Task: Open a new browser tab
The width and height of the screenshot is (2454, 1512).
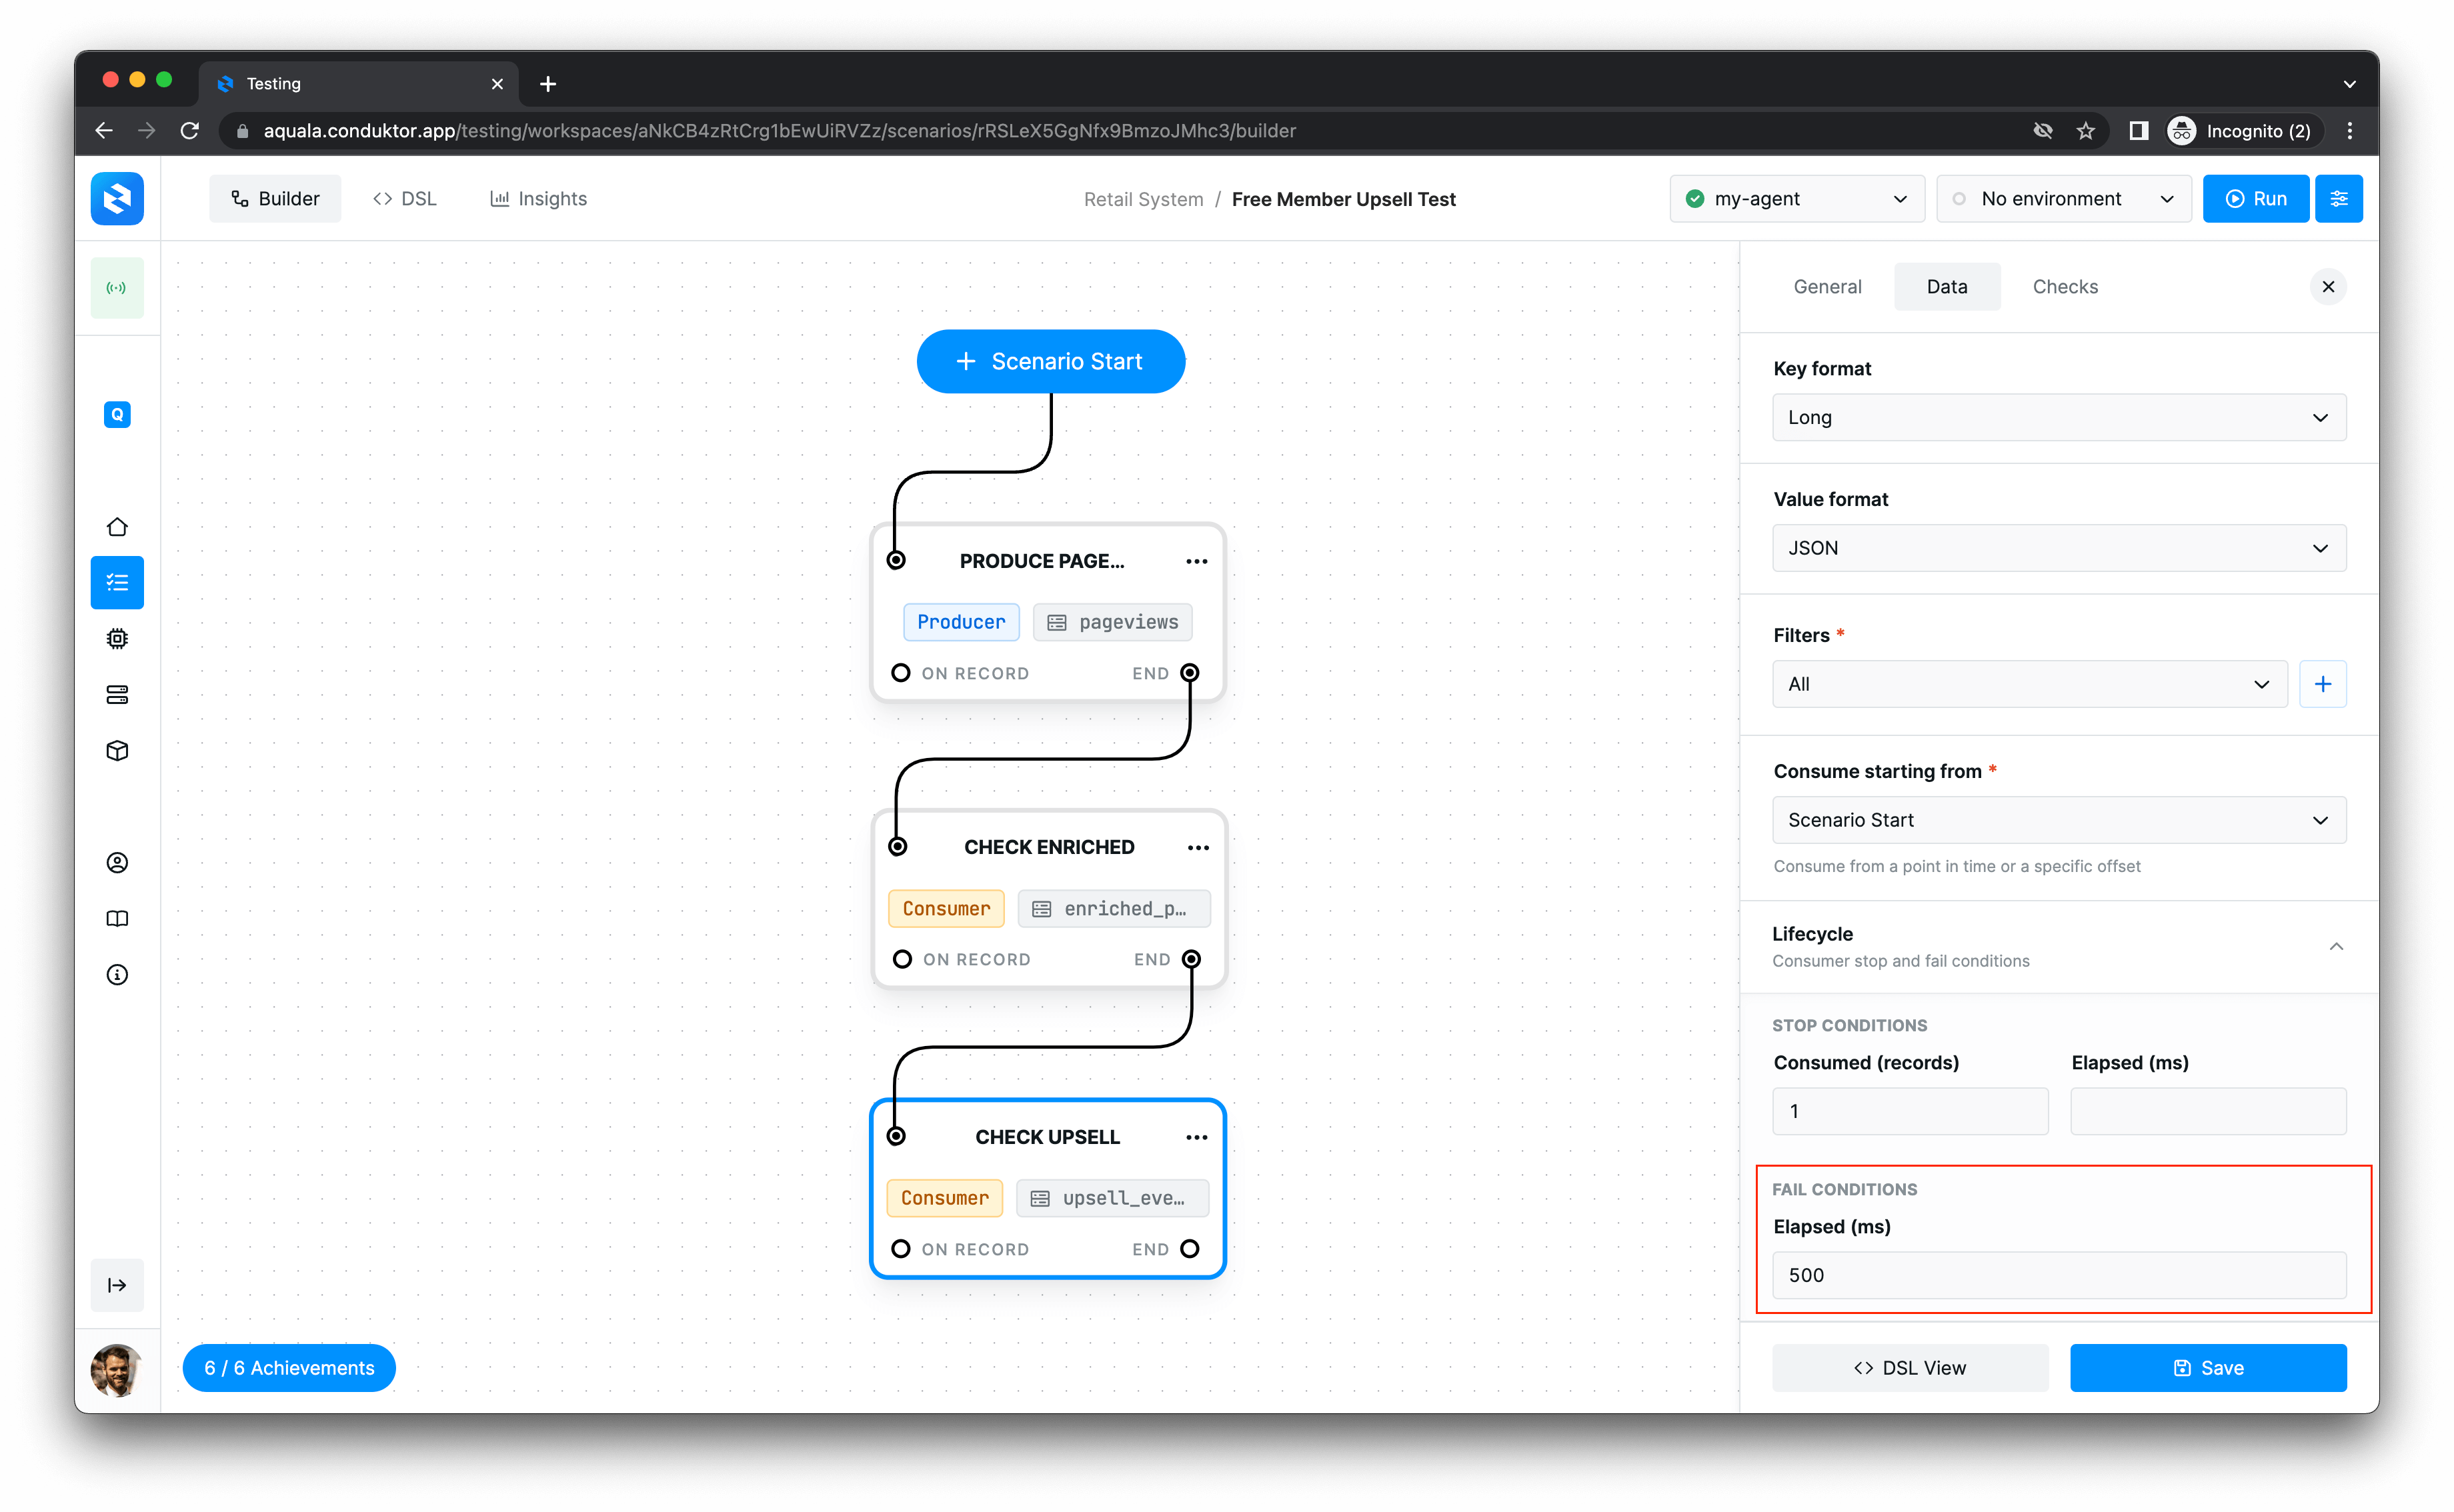Action: [x=548, y=84]
